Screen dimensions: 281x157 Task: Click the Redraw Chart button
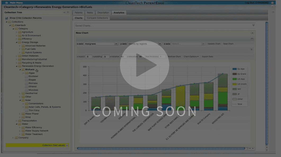point(174,57)
